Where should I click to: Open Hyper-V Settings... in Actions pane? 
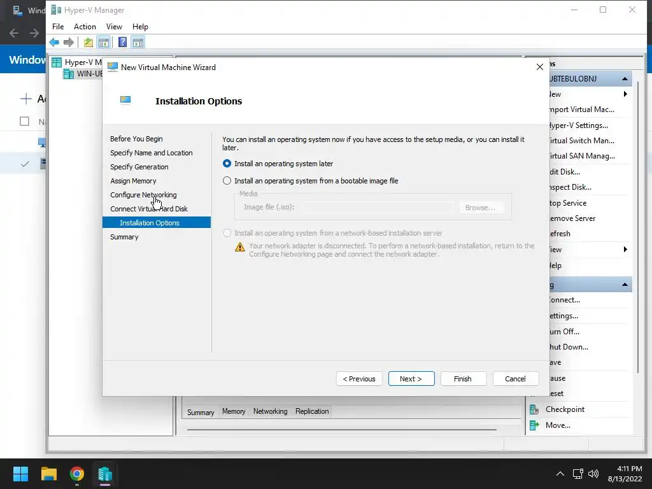578,125
